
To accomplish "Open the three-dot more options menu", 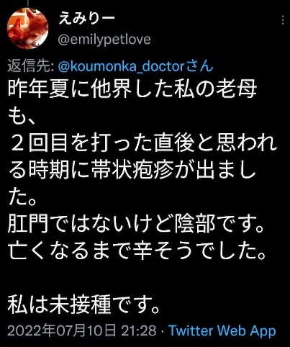I will pyautogui.click(x=283, y=20).
